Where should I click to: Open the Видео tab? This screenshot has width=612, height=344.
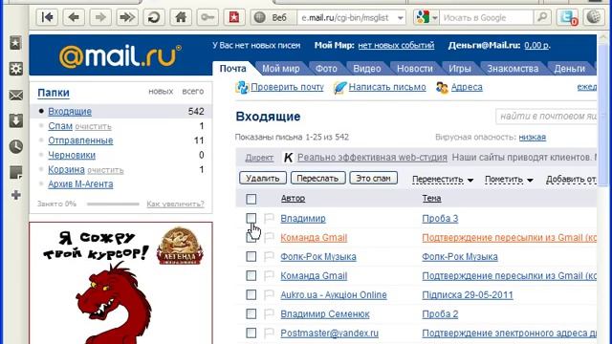click(x=367, y=69)
